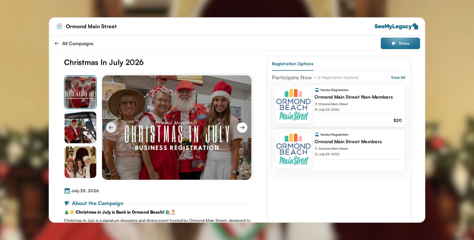Click the location pin icon on the Non-Members card
474x240 pixels.
click(316, 104)
